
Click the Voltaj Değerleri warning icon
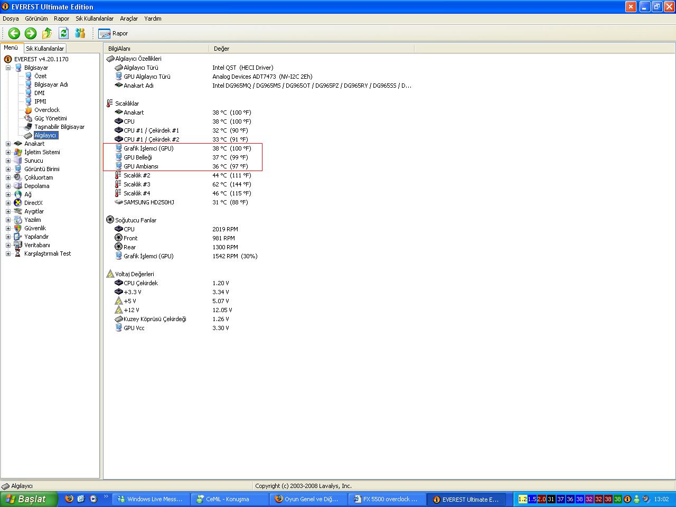pos(110,274)
